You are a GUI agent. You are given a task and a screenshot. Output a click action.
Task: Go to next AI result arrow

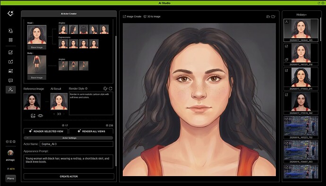pyautogui.click(x=64, y=114)
